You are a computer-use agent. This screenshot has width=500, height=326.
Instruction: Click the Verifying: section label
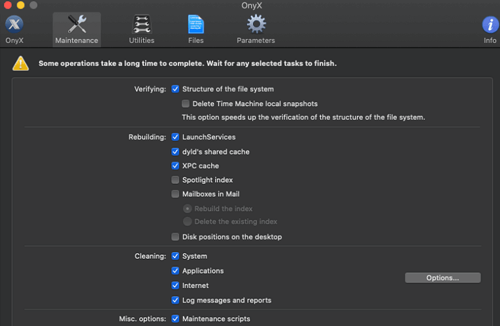(x=150, y=89)
